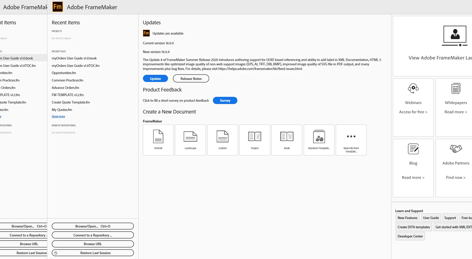Click the FrameMaker launch presenter icon
This screenshot has width=472, height=259.
(x=455, y=36)
